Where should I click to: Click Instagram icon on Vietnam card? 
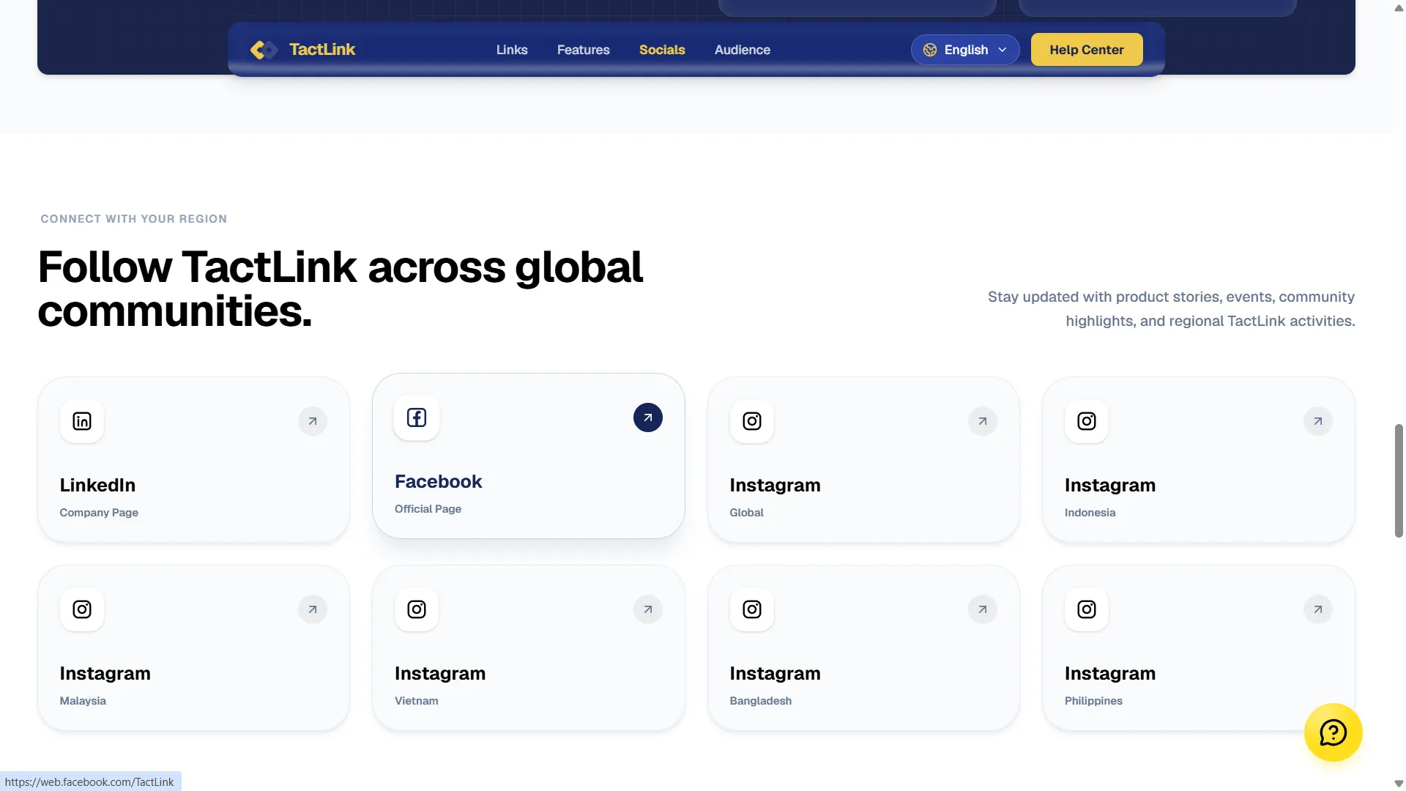coord(417,609)
